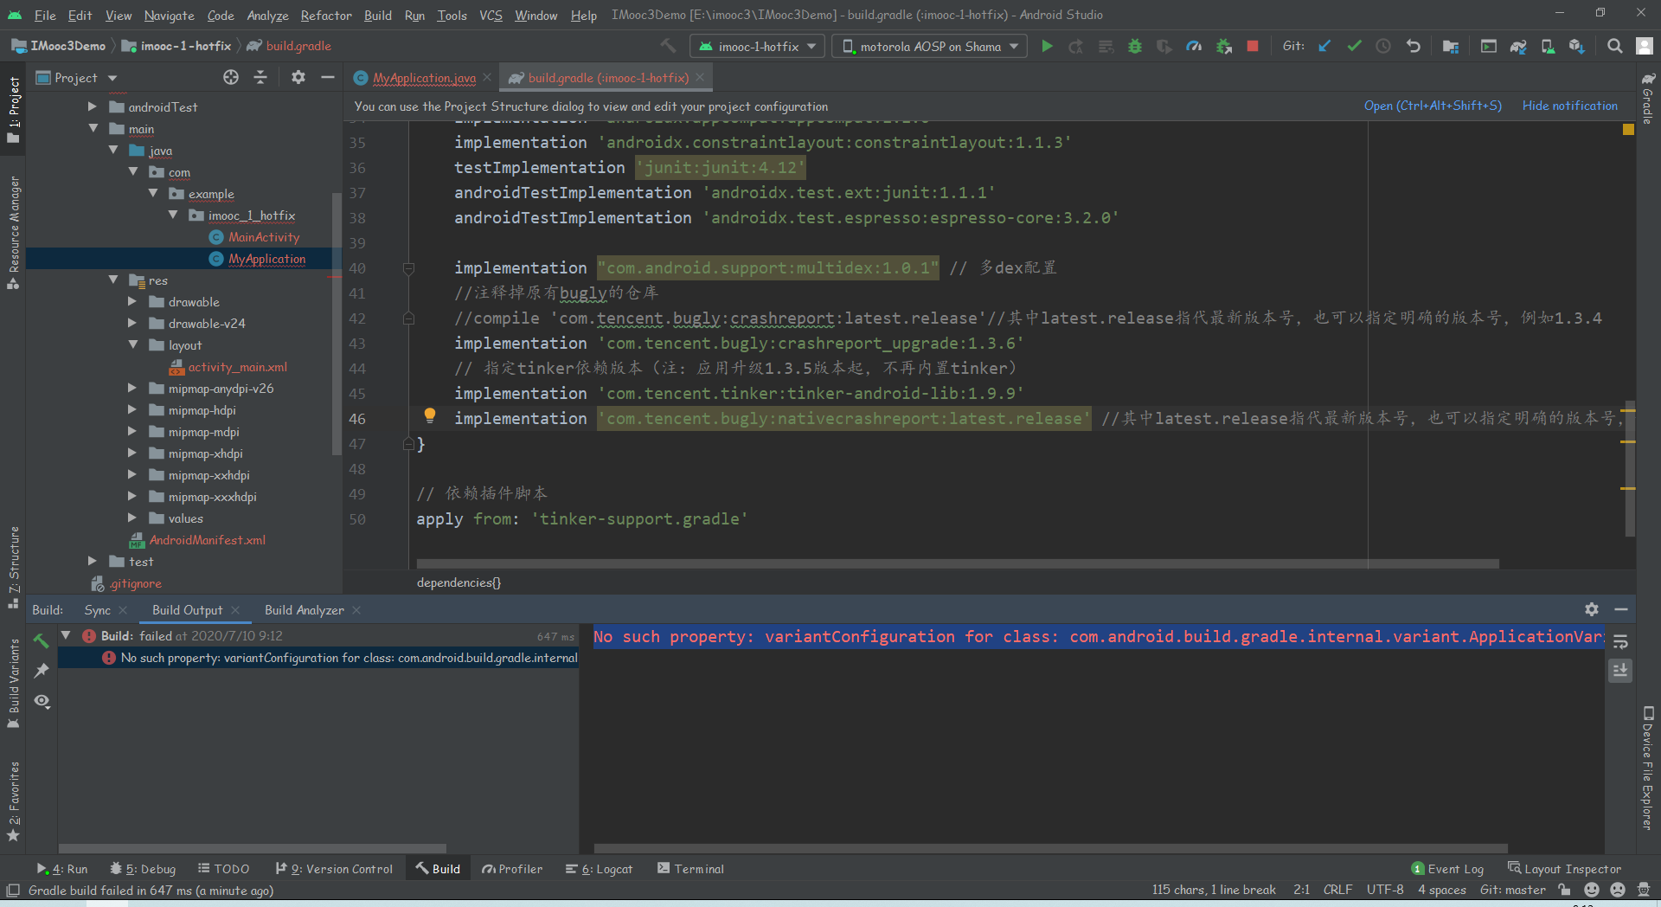This screenshot has height=907, width=1661.
Task: Open Project Structure toolbar icon
Action: [x=1451, y=46]
